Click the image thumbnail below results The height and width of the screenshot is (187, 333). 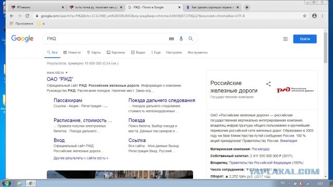[x=120, y=175]
